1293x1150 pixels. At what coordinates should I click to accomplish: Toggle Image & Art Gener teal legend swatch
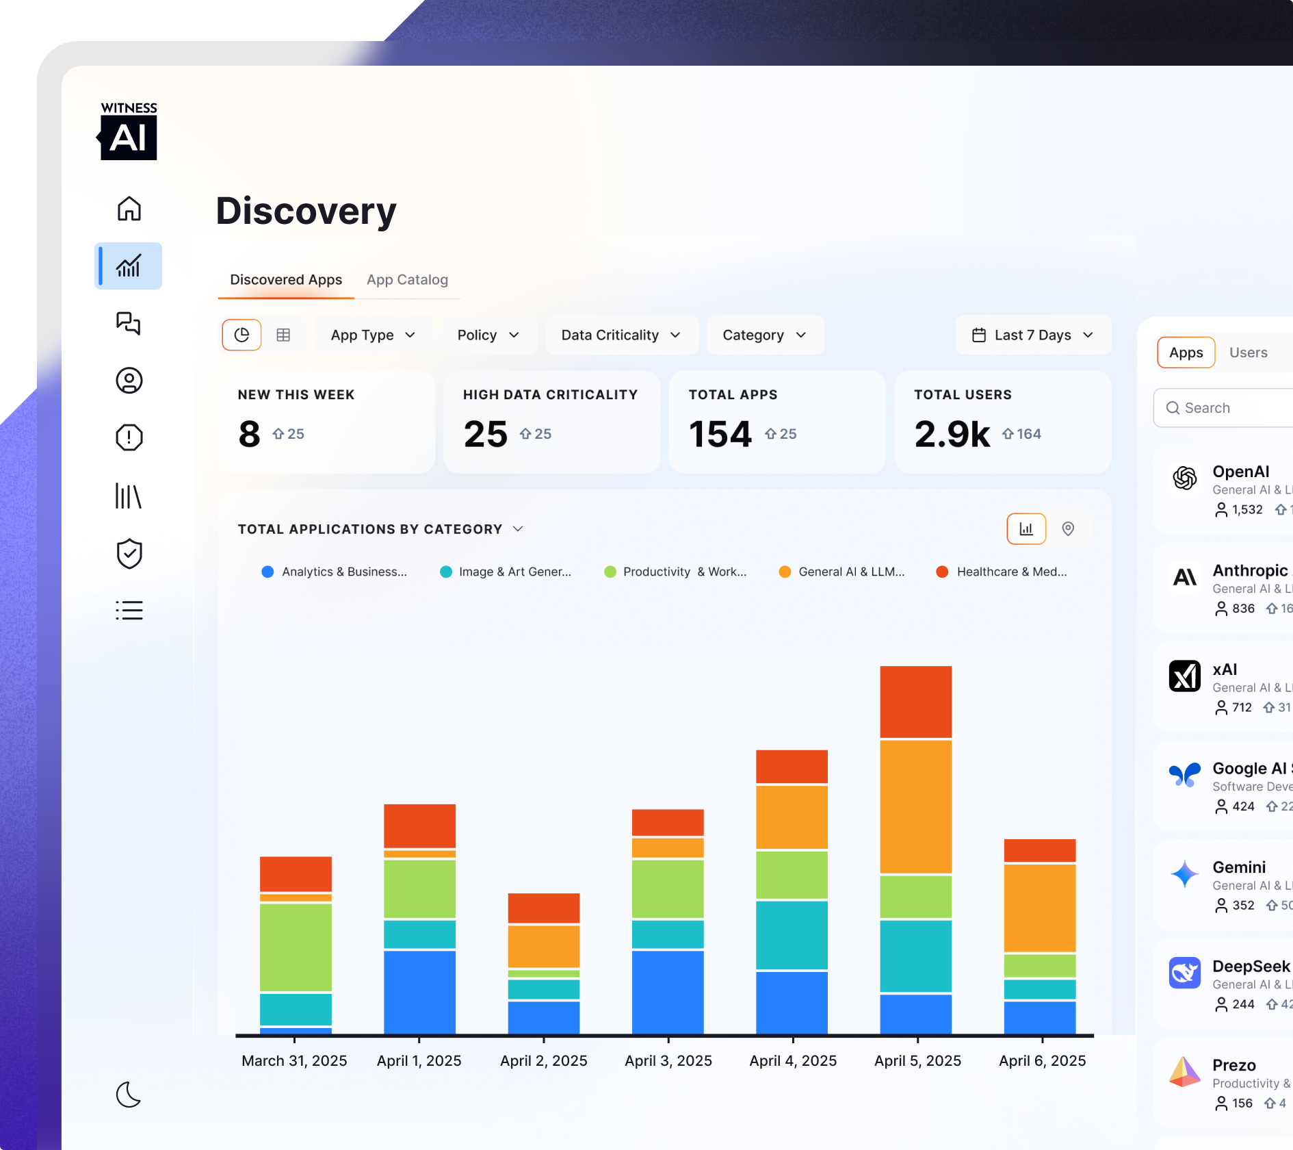[445, 572]
